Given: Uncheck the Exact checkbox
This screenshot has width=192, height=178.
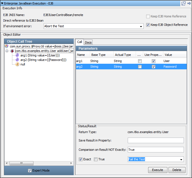Looking at the screenshot, I should (x=80, y=159).
